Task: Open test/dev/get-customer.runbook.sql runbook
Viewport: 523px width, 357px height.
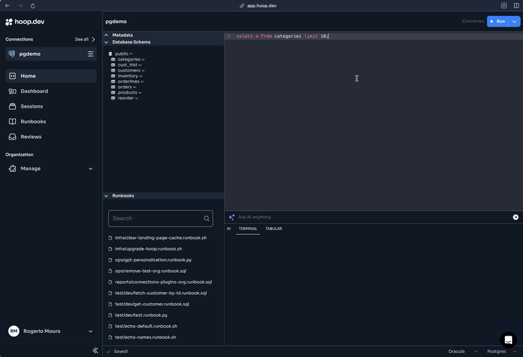Action: (x=152, y=304)
